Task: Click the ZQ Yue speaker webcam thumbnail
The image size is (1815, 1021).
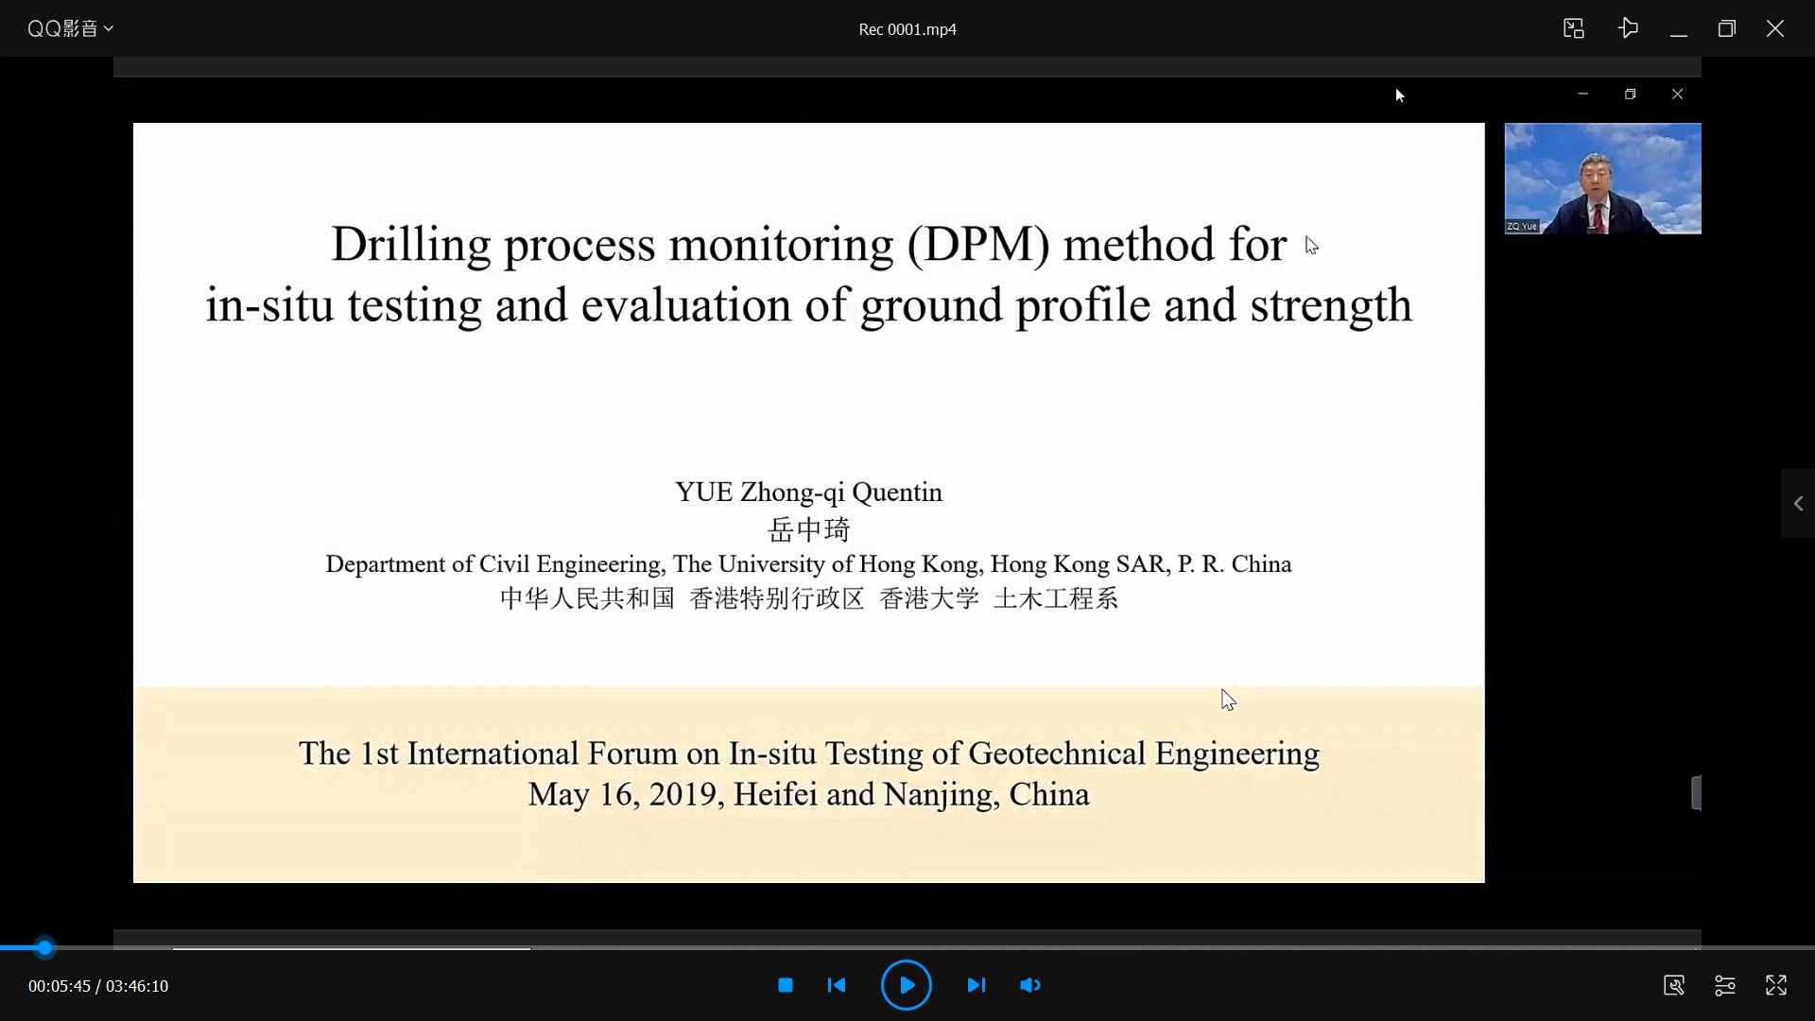Action: click(1602, 178)
